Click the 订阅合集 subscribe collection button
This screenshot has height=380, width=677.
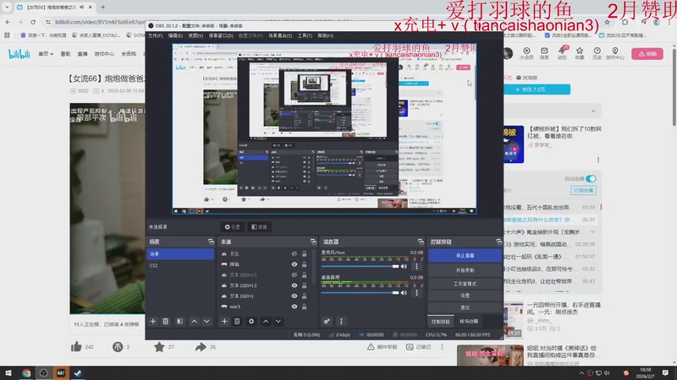click(583, 190)
